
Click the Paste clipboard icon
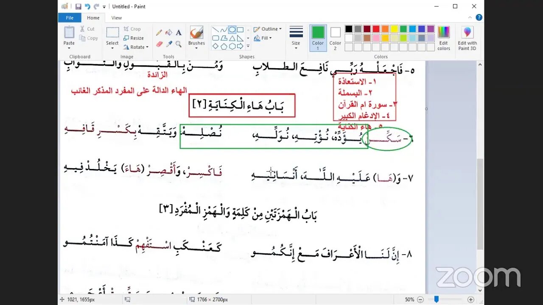tap(69, 33)
